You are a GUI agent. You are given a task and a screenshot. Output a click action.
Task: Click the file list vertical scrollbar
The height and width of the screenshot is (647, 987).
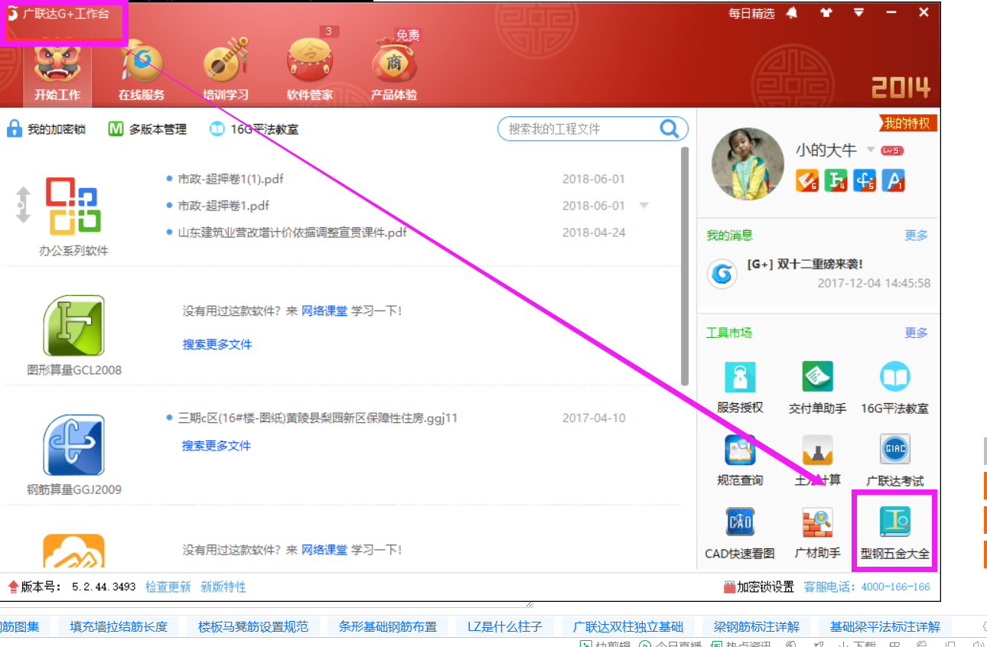685,266
